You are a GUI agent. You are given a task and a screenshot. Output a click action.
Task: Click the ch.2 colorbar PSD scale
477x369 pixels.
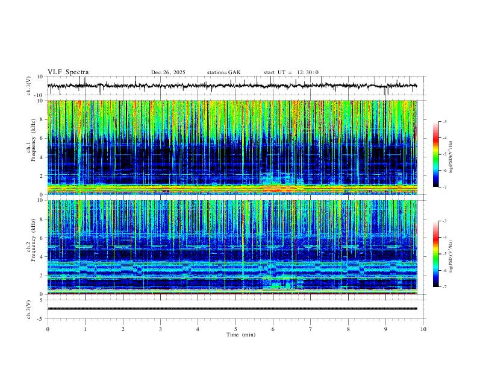pos(435,254)
